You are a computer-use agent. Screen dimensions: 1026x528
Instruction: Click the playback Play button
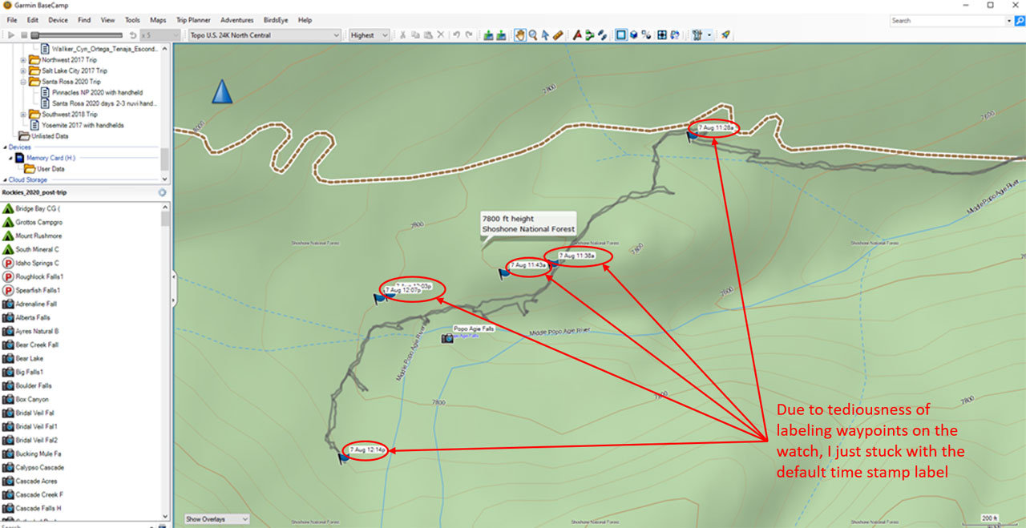click(11, 35)
